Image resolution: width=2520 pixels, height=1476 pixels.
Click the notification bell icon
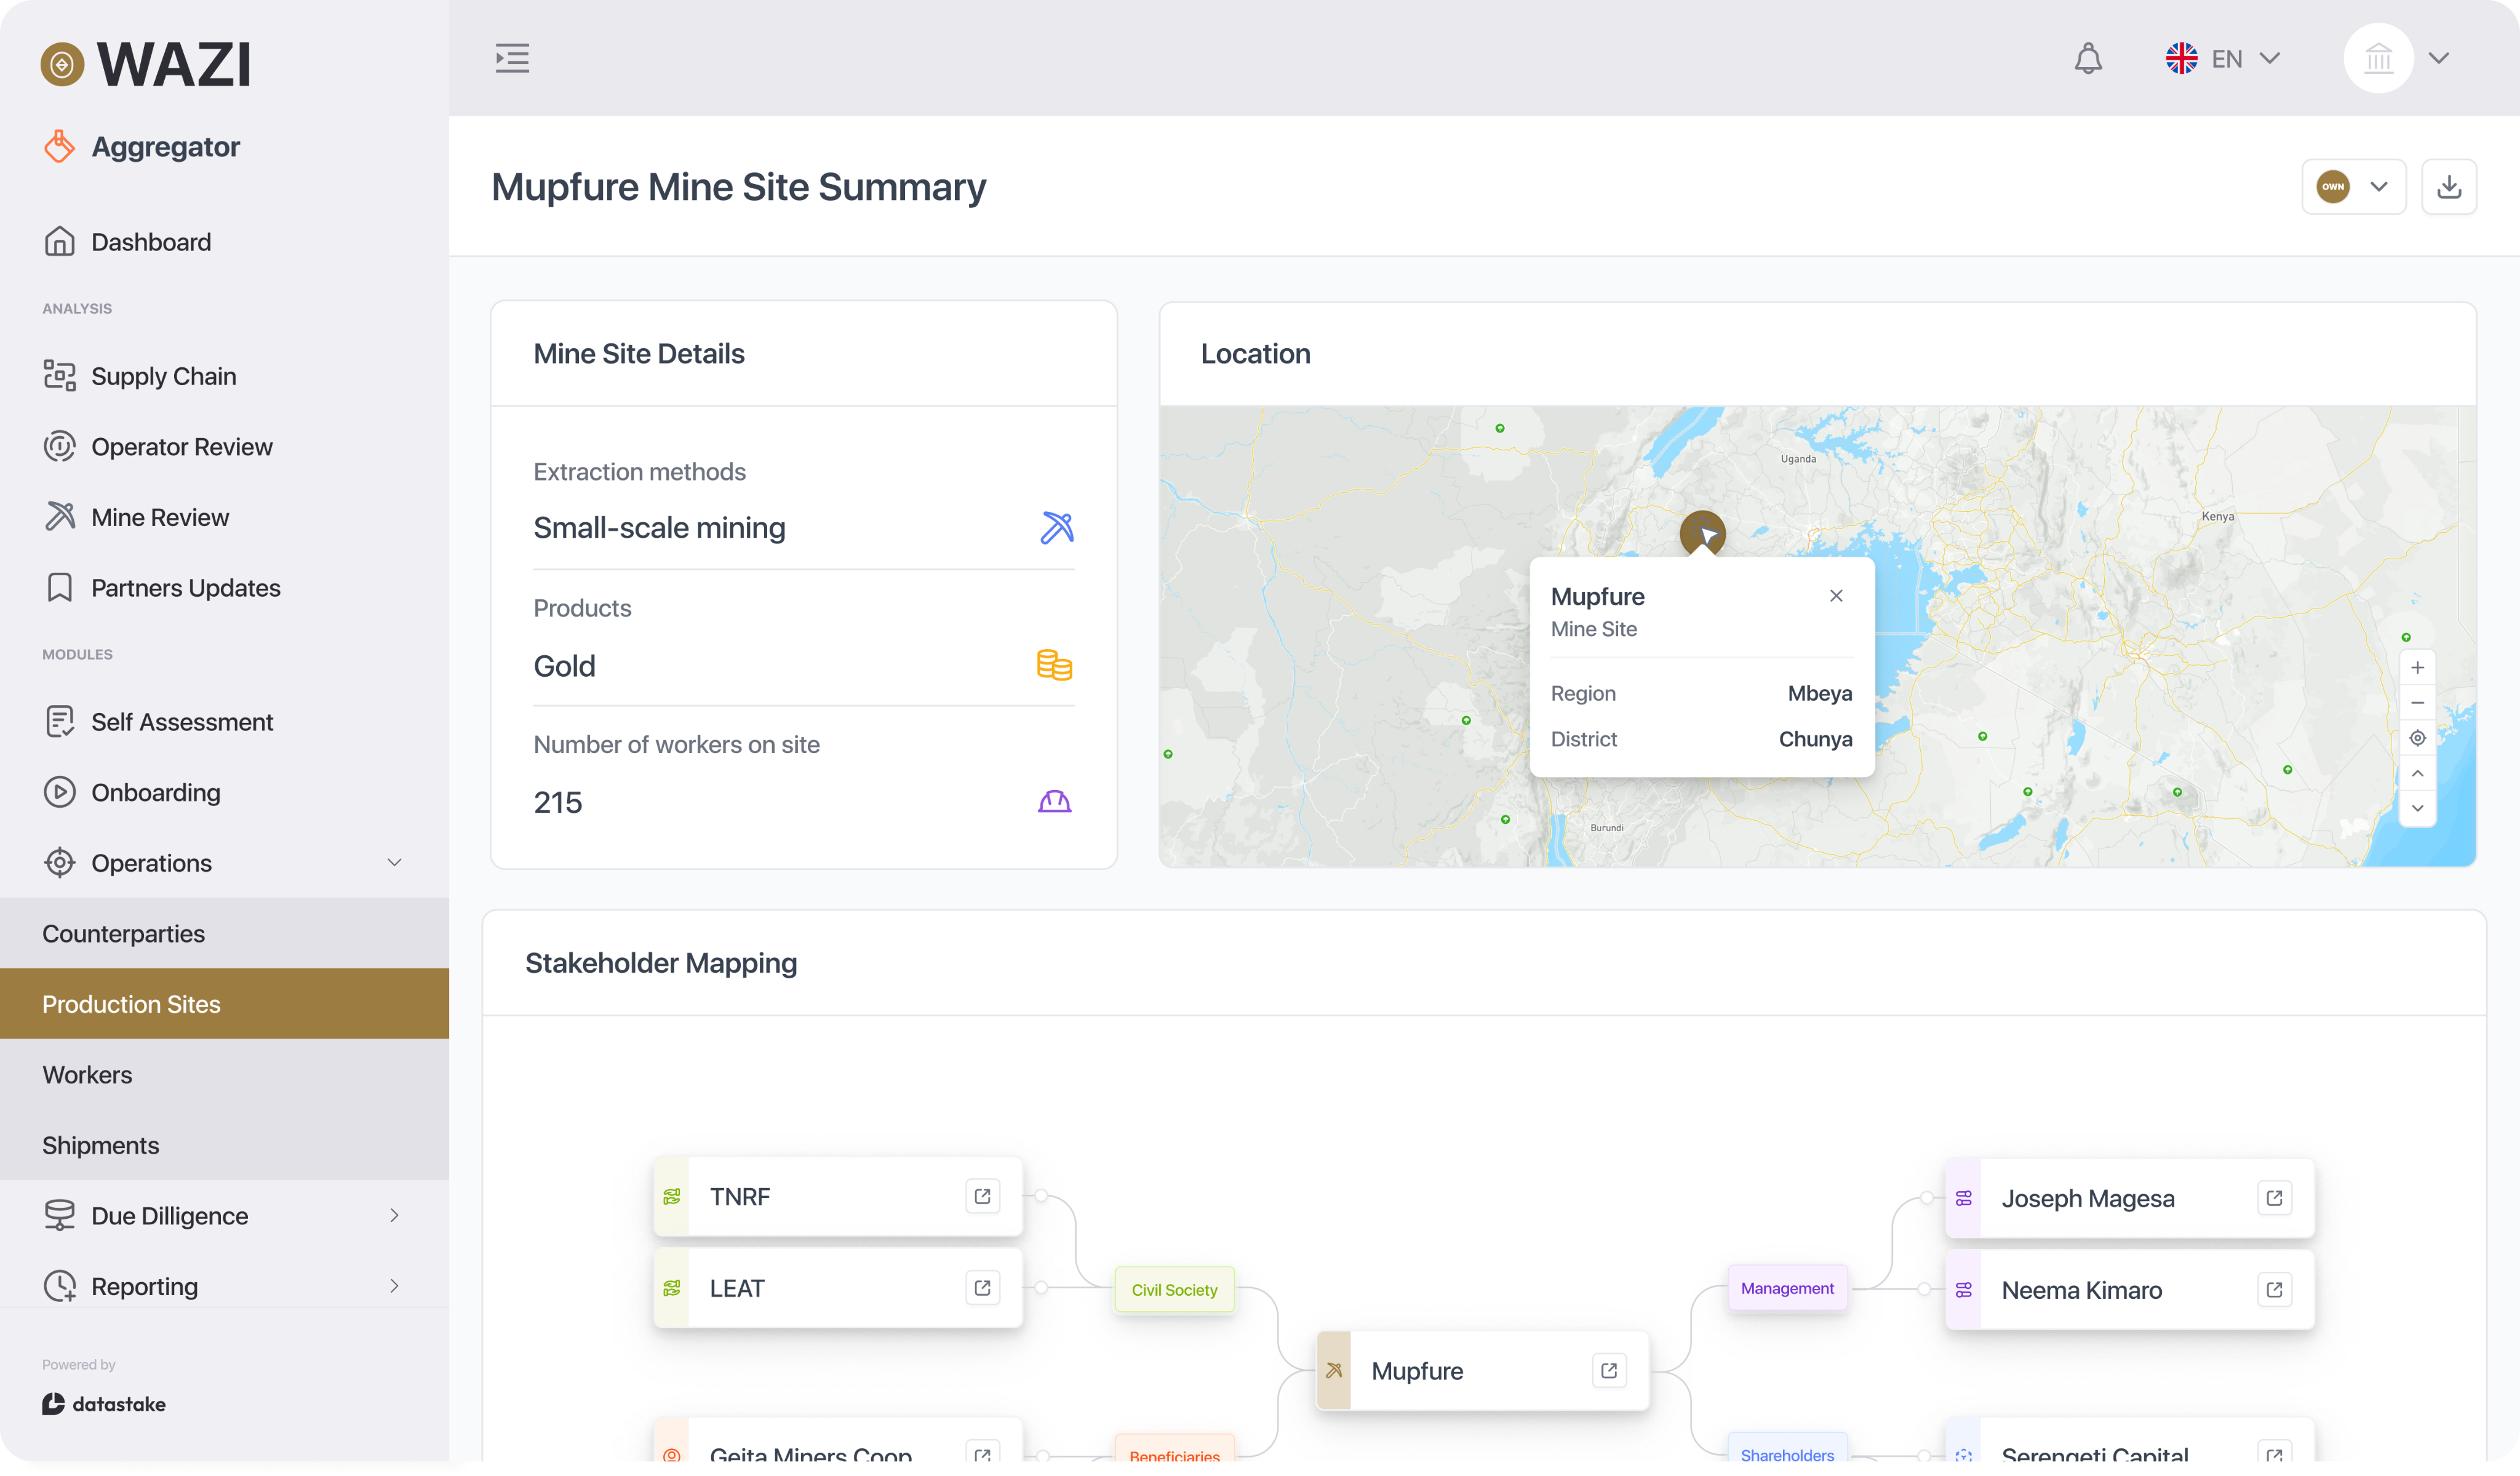click(2088, 58)
